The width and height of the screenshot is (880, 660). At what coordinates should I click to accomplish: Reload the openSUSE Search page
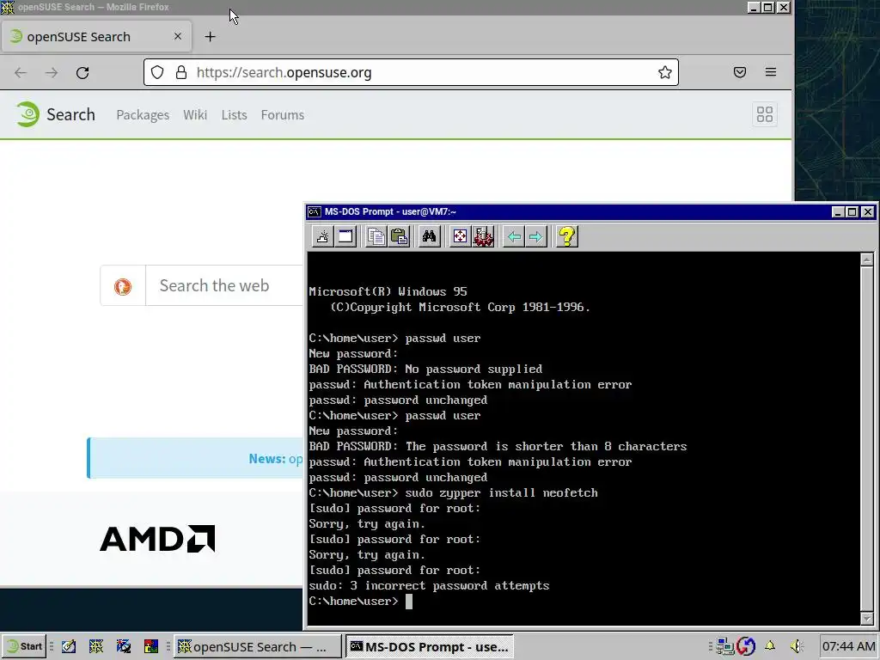(82, 72)
